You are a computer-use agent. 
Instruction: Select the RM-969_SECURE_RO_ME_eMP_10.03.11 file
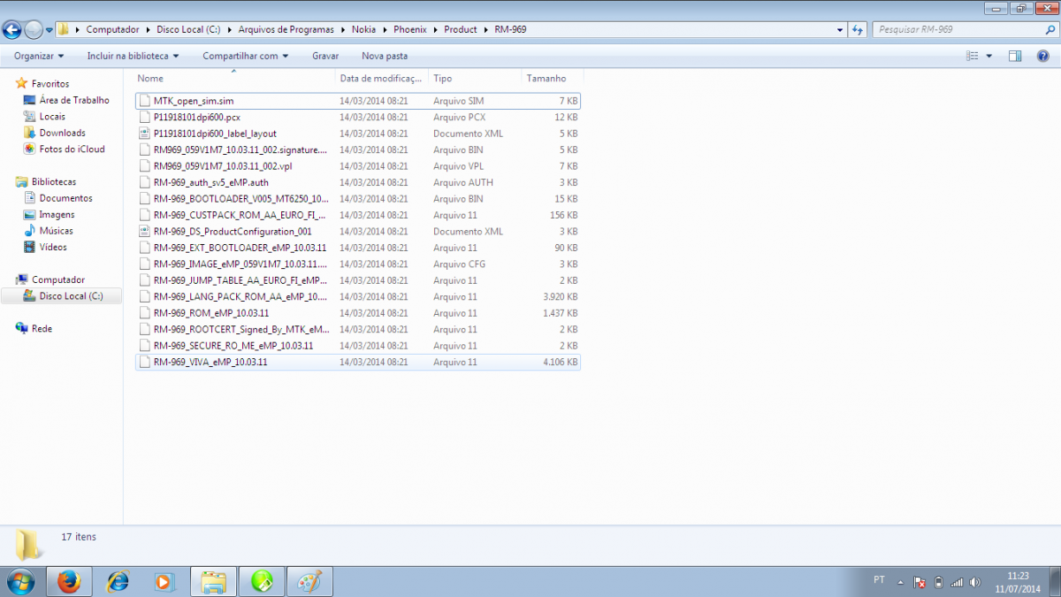click(x=358, y=346)
